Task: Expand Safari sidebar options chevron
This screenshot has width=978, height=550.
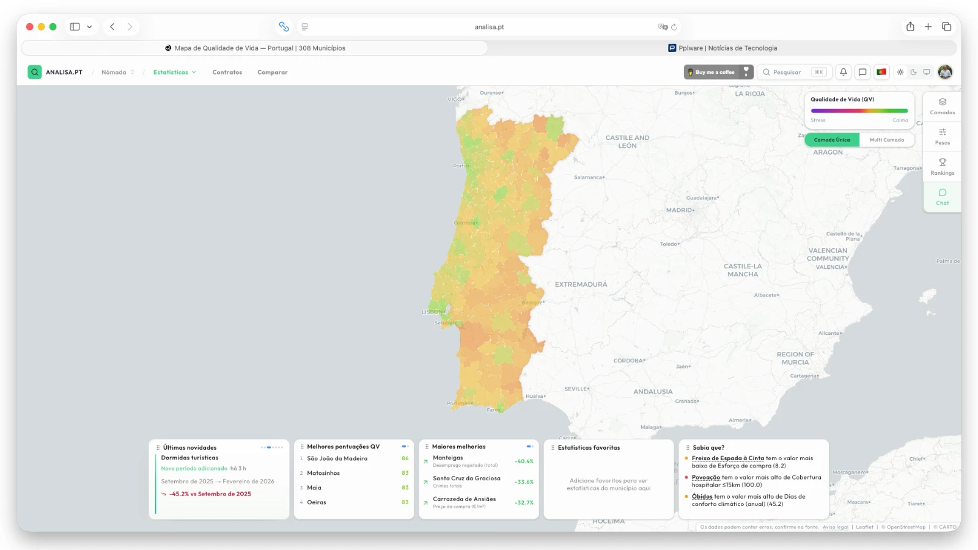Action: click(x=89, y=27)
